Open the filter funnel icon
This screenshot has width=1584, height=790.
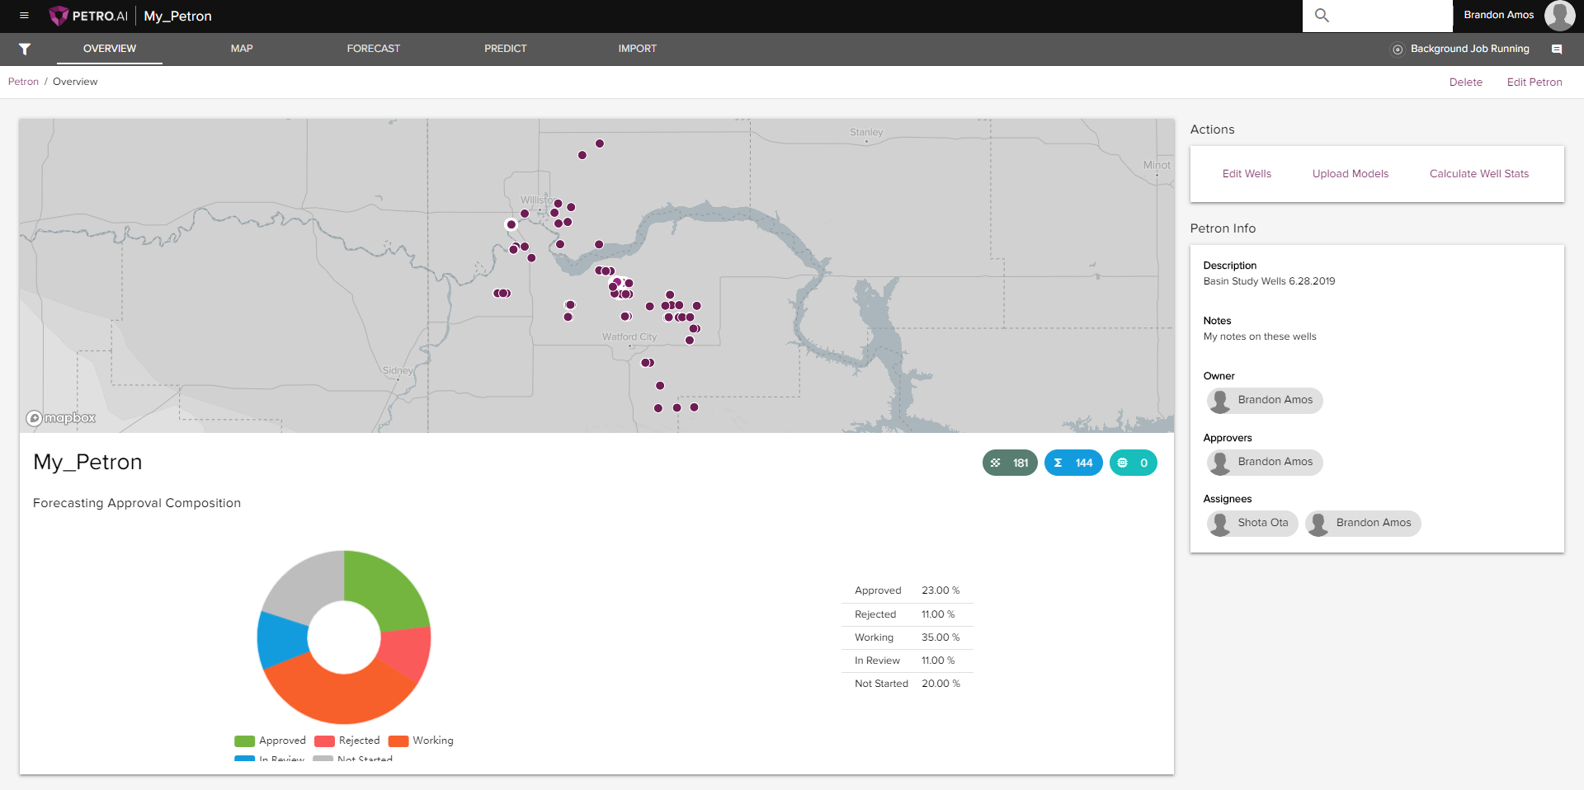25,49
